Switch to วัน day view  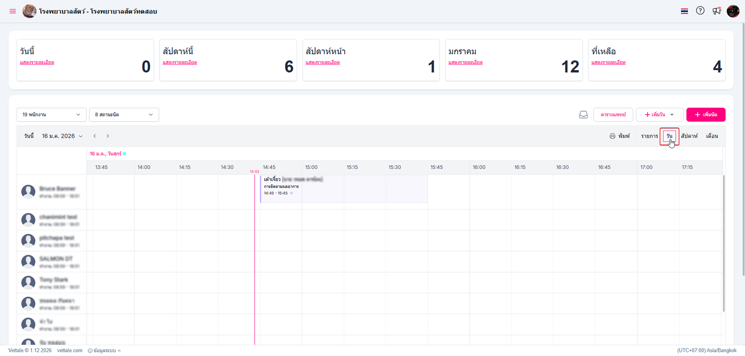pos(669,136)
